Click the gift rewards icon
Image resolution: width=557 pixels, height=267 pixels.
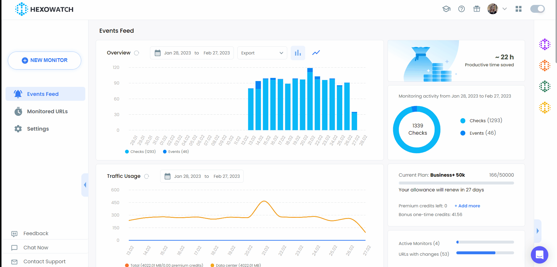tap(477, 9)
